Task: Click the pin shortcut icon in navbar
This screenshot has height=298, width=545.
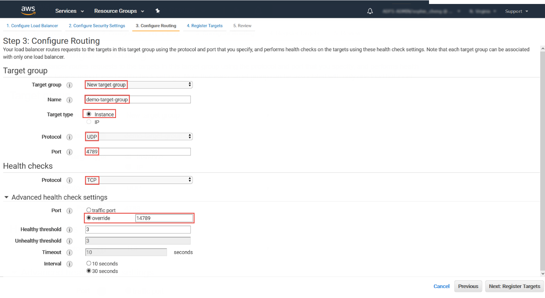Action: pos(158,11)
